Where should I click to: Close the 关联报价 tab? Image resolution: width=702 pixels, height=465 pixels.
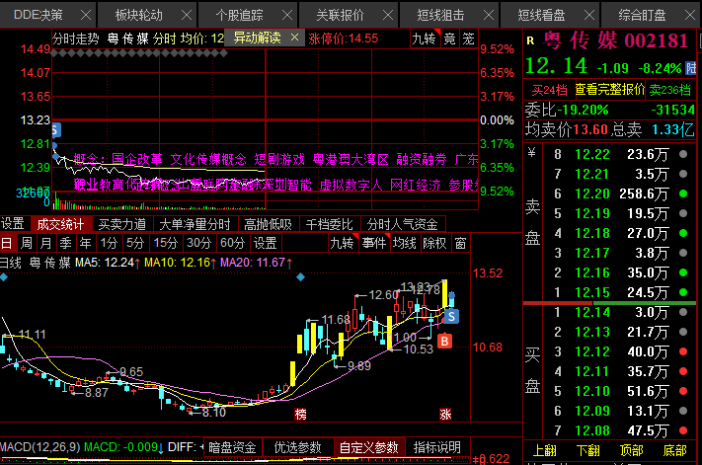pos(388,15)
